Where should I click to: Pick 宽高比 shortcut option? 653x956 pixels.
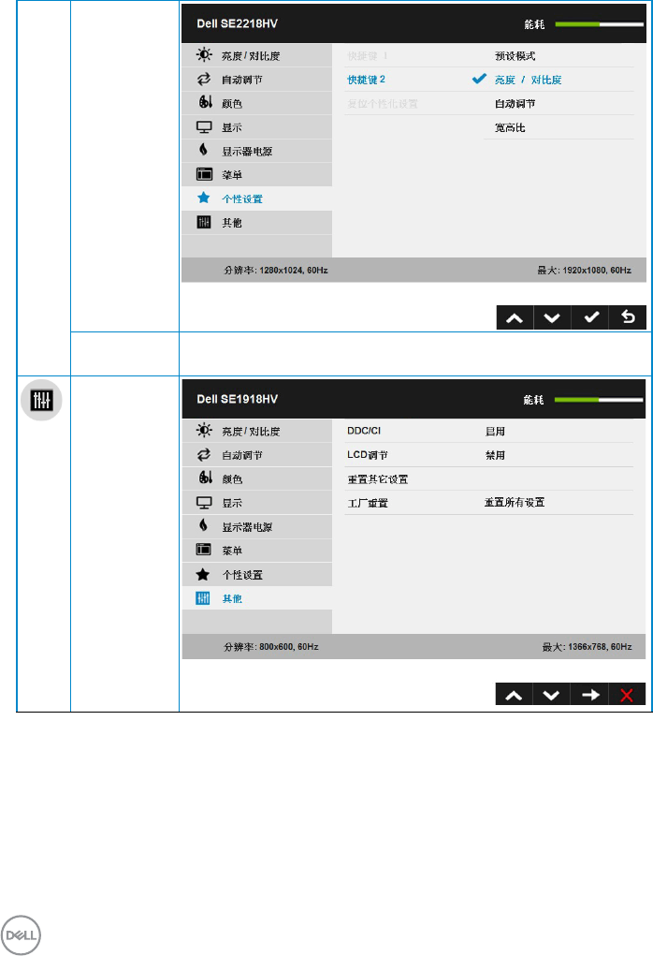(x=509, y=127)
